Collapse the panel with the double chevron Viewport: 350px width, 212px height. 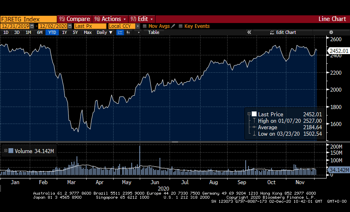pyautogui.click(x=249, y=32)
